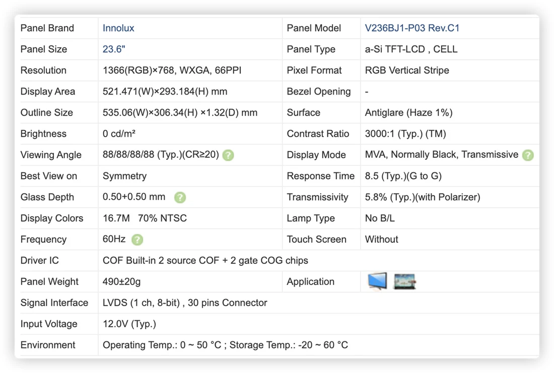554x373 pixels.
Task: Click the Response Time 8.5 value
Action: [x=403, y=176]
